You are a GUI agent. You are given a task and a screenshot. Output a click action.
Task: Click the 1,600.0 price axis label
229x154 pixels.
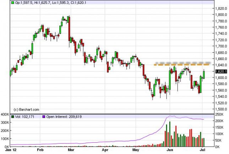[x=221, y=78]
